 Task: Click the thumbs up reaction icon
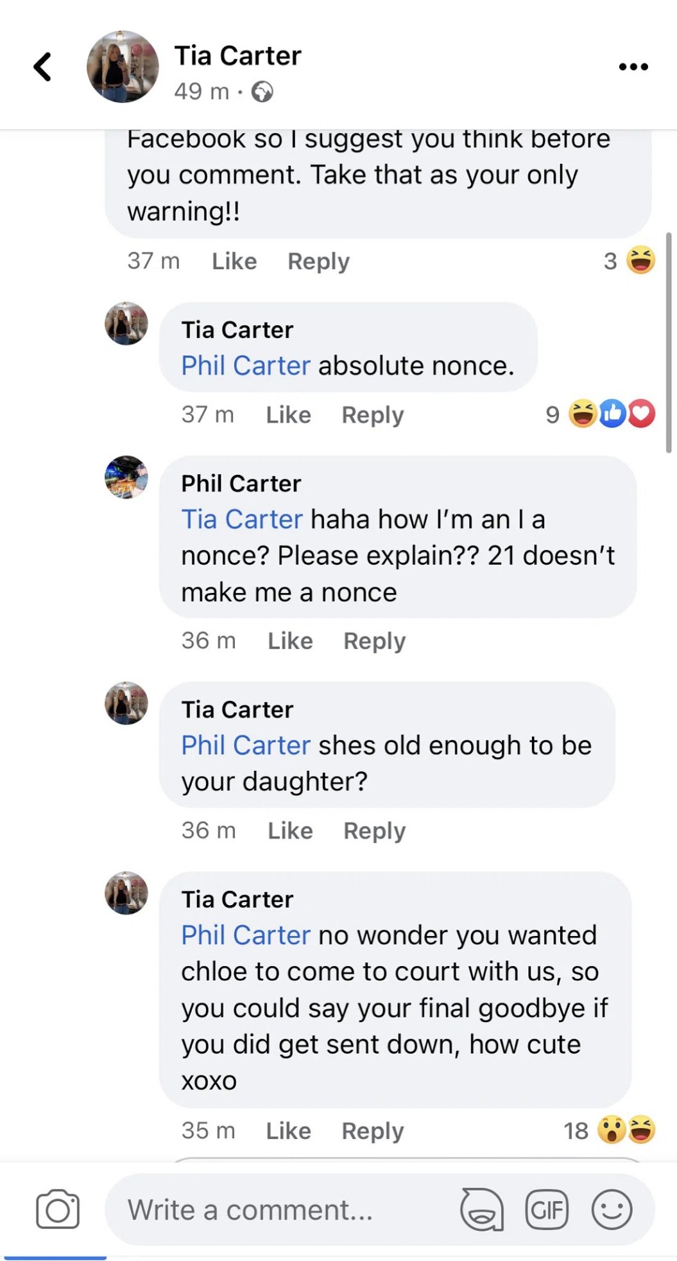pos(611,414)
